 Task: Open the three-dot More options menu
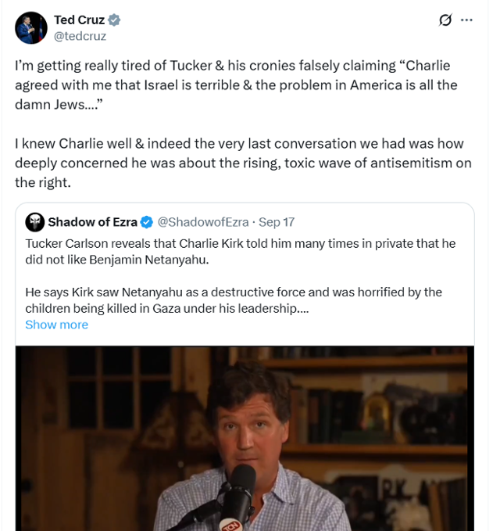click(x=467, y=20)
